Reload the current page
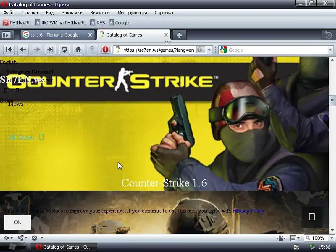The width and height of the screenshot is (336, 252). (64, 50)
